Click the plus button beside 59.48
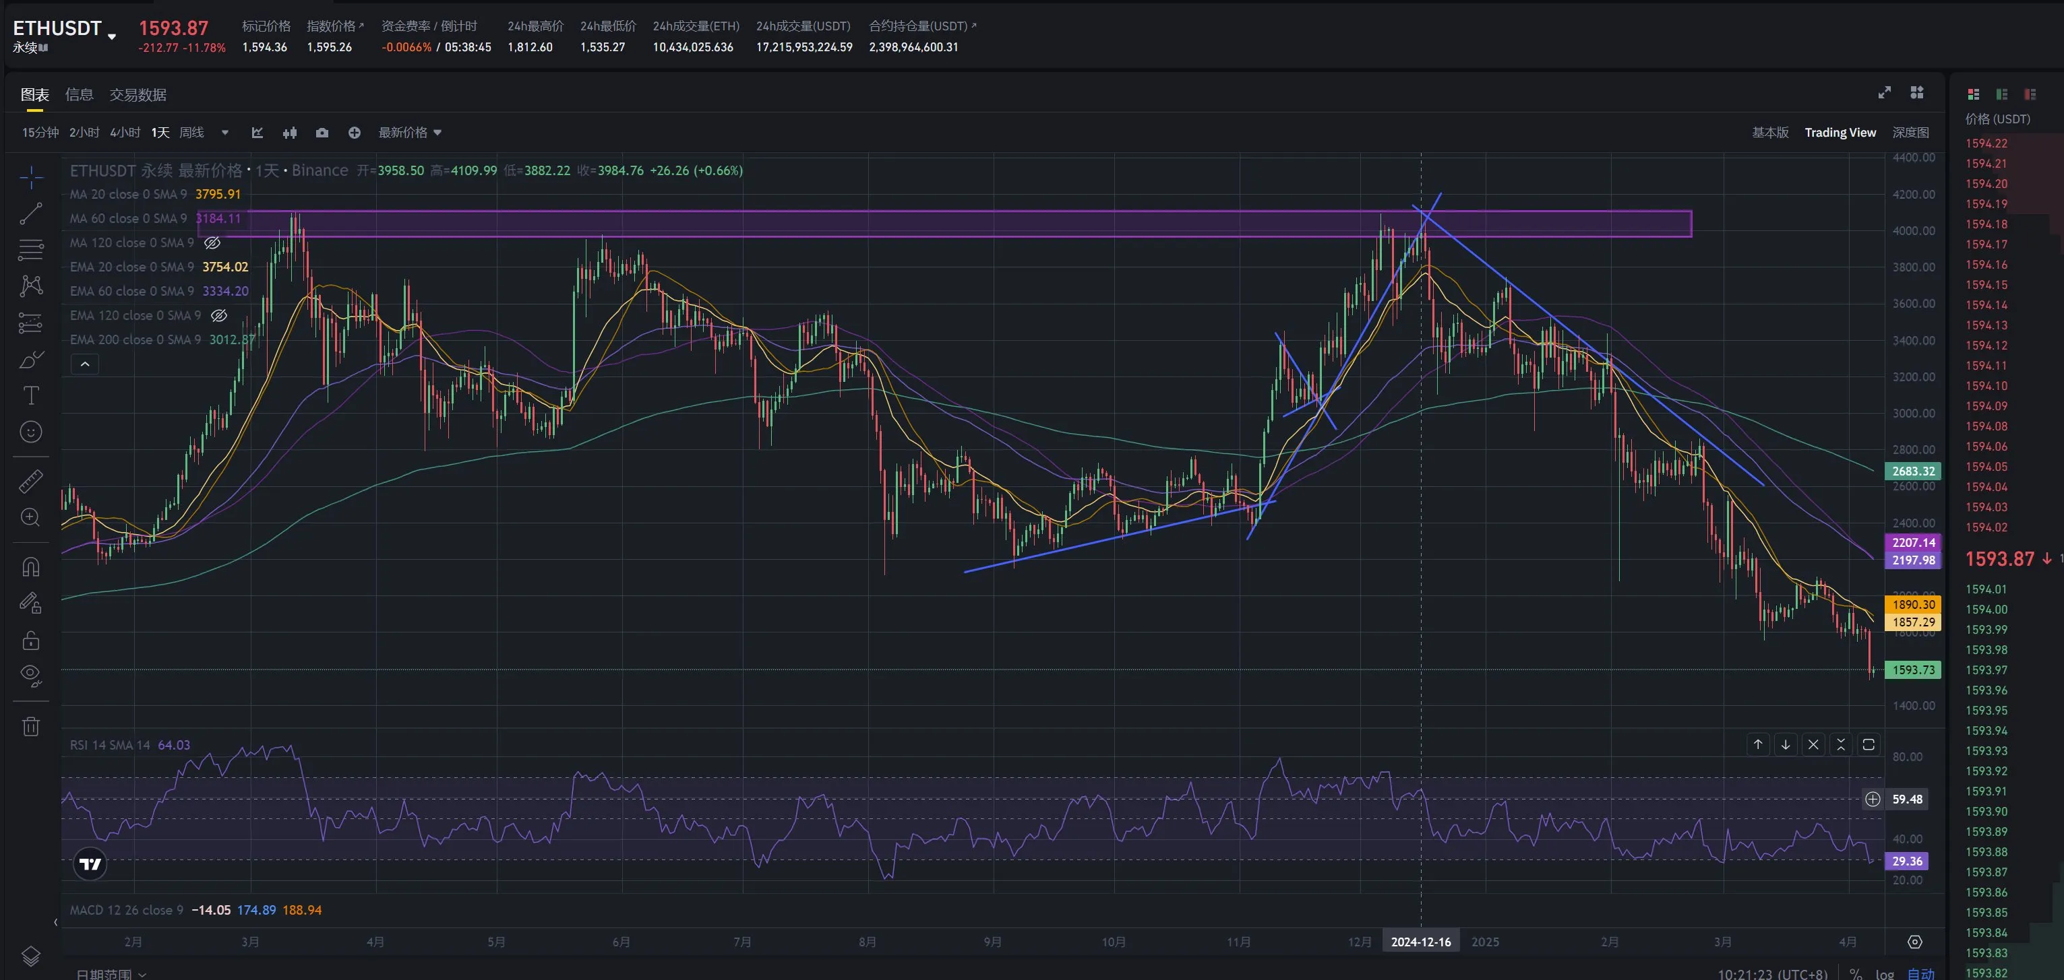The image size is (2064, 980). point(1873,799)
